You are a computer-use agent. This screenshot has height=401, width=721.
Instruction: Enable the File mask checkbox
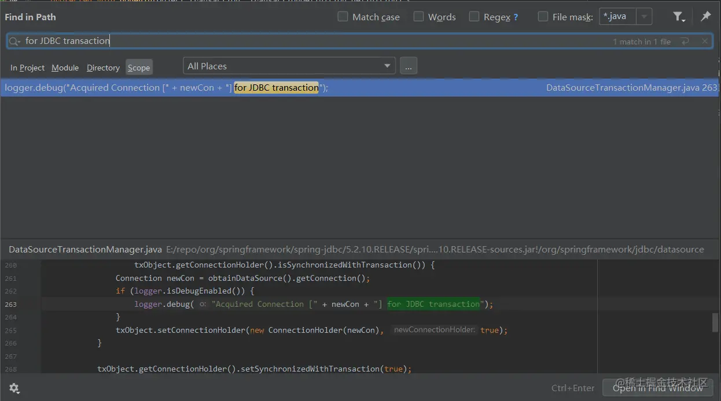[543, 17]
